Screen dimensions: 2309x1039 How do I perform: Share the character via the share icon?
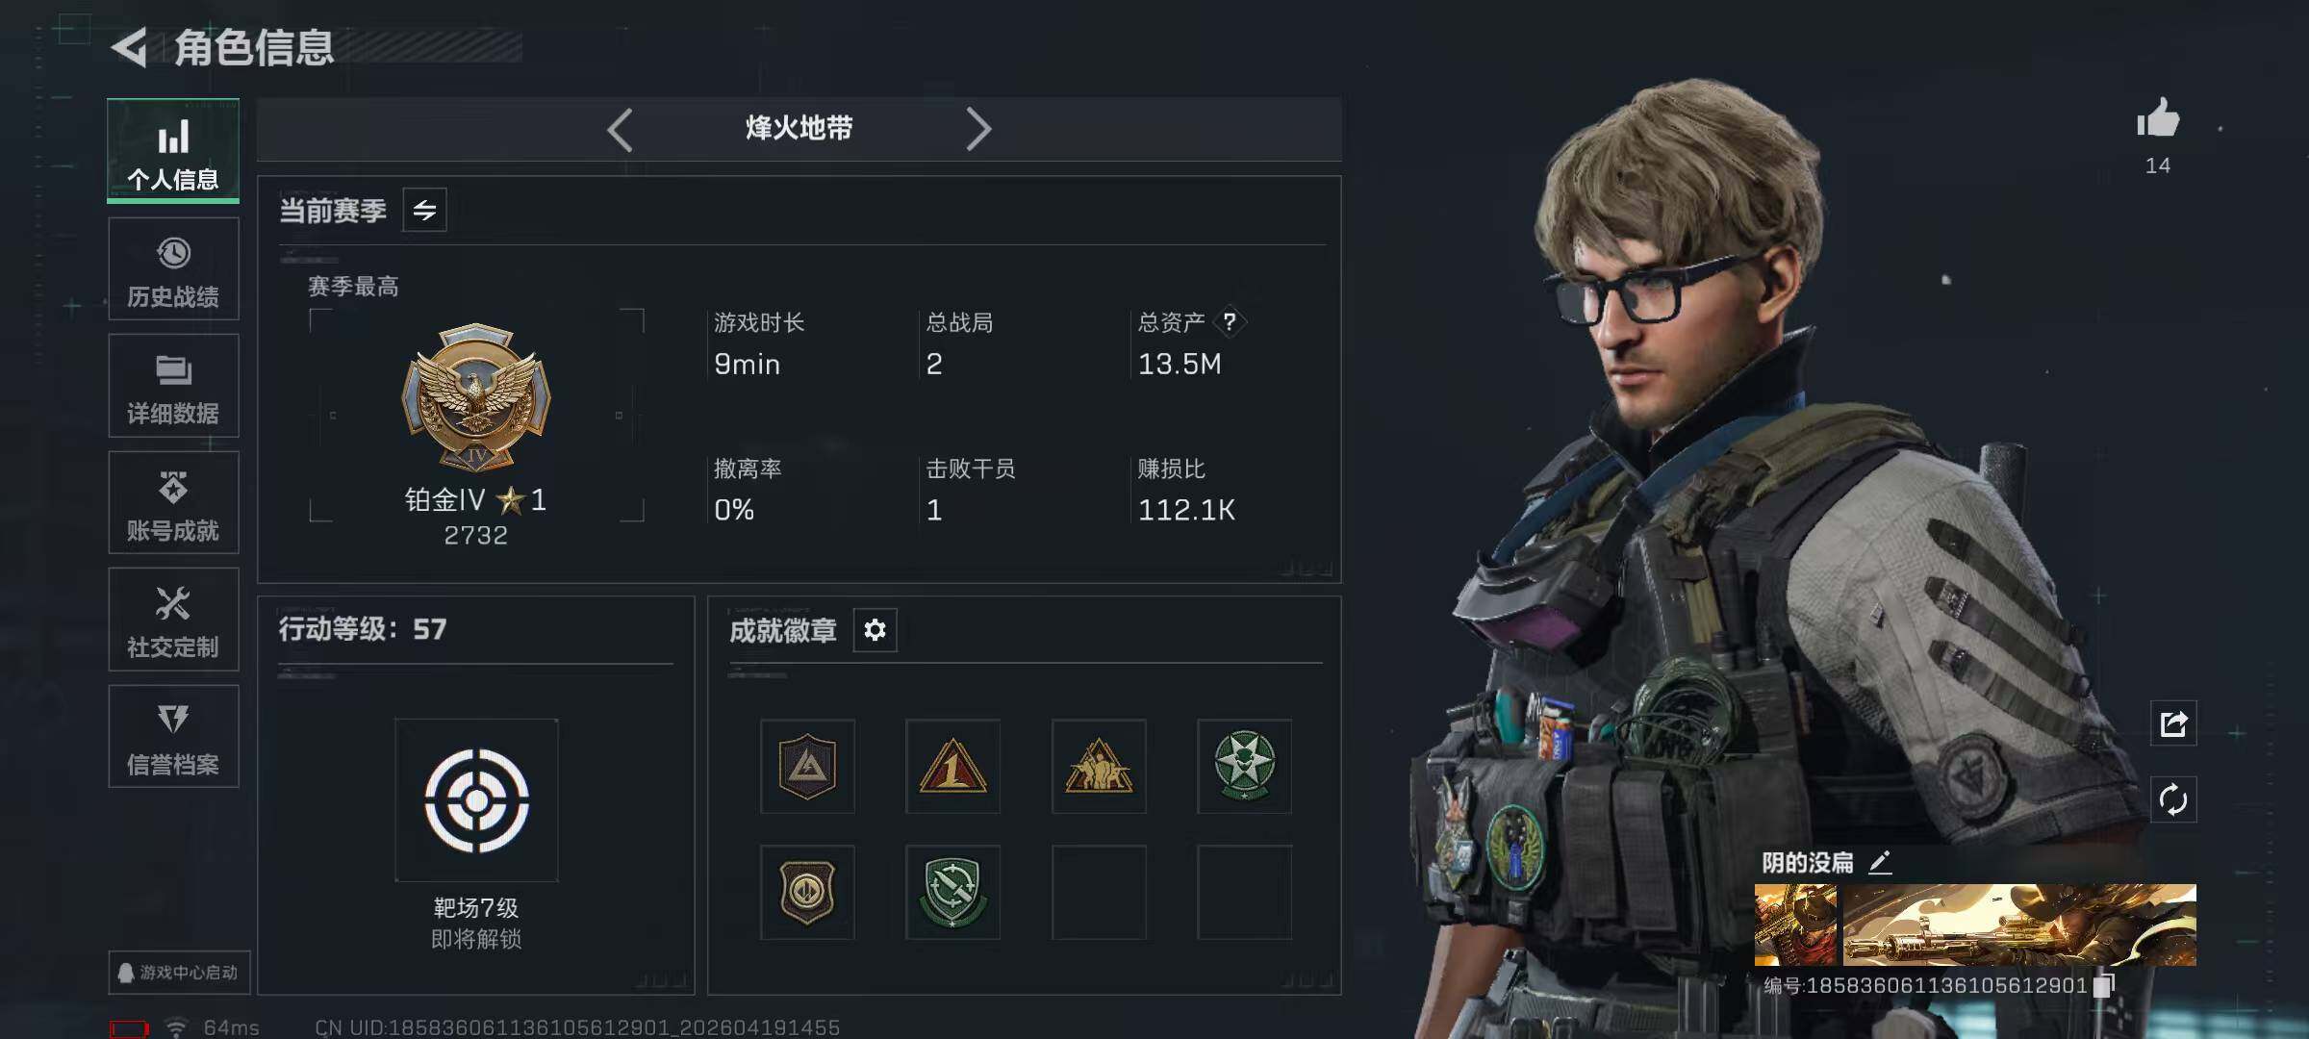click(x=2173, y=723)
